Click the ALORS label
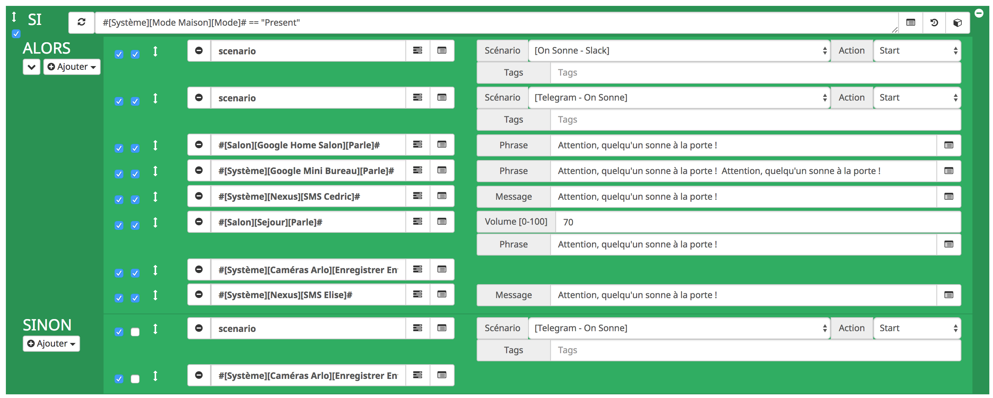Image resolution: width=993 pixels, height=398 pixels. point(47,48)
